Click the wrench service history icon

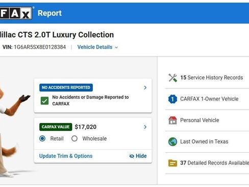[172, 78]
